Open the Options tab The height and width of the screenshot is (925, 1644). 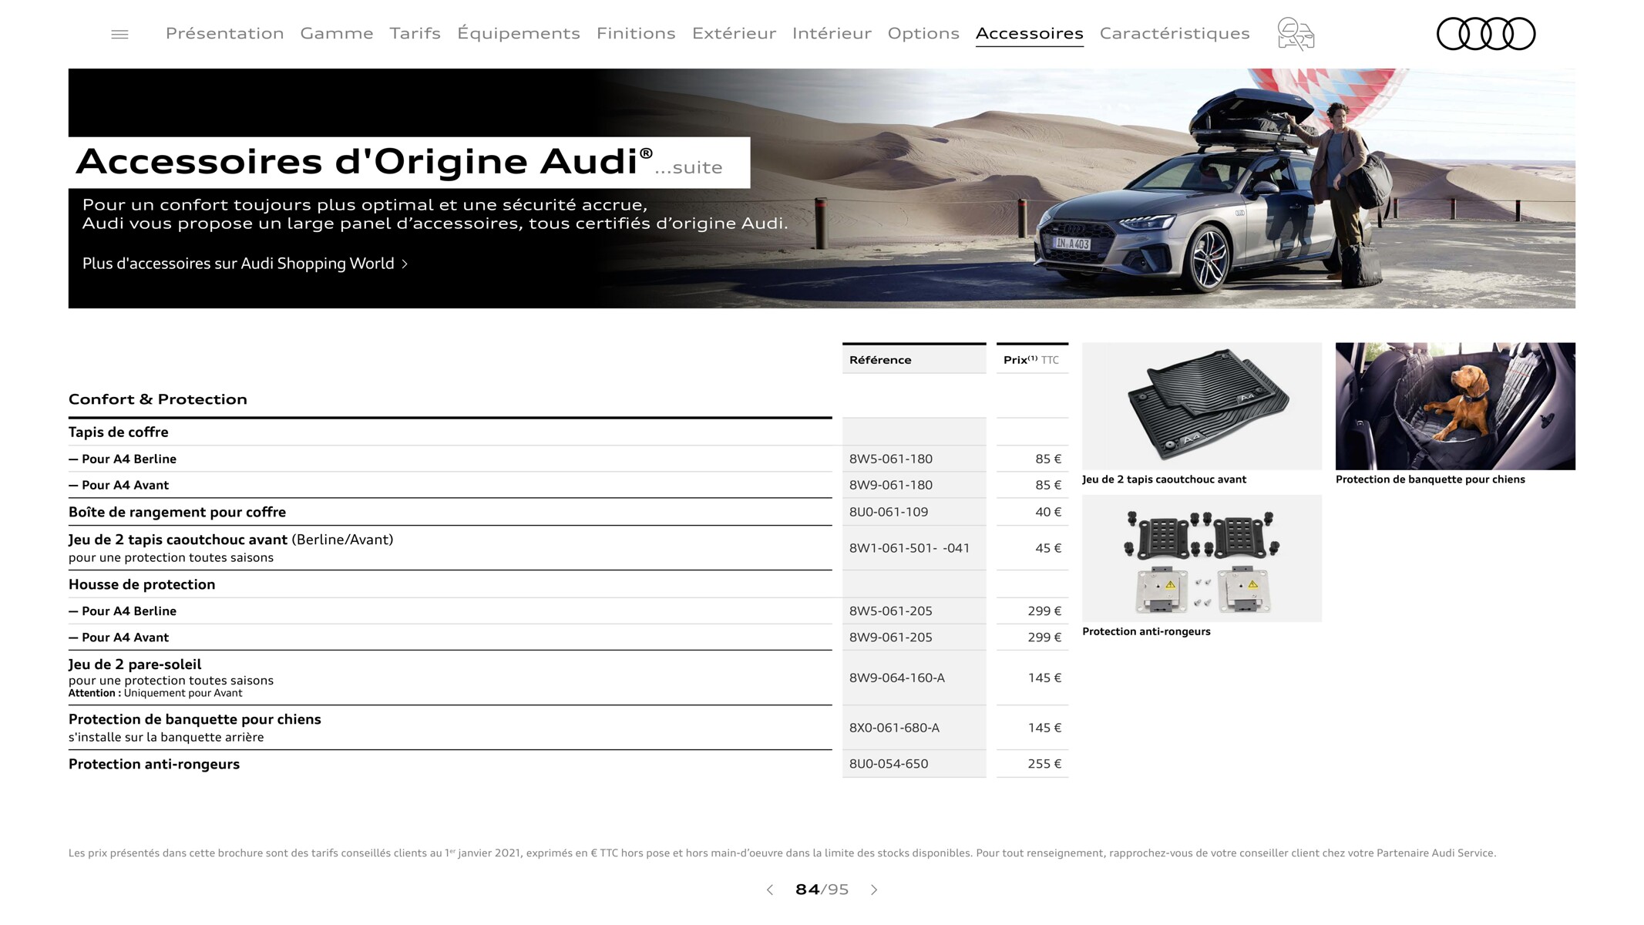(923, 33)
